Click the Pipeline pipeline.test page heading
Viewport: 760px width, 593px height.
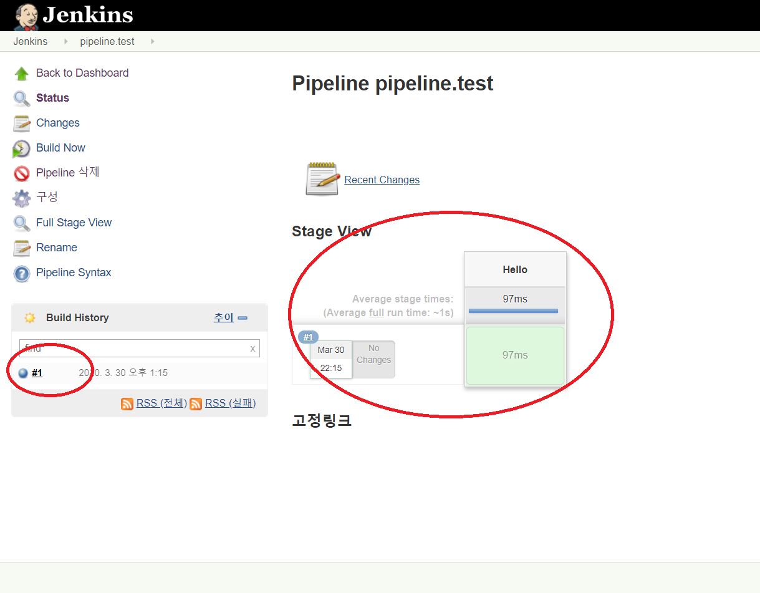point(393,84)
